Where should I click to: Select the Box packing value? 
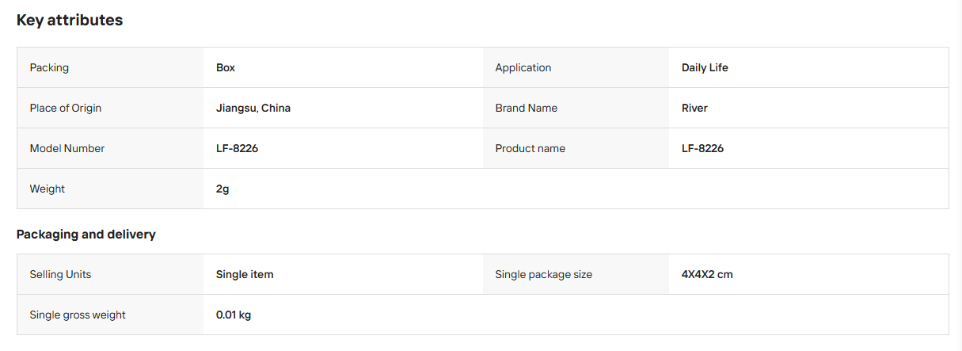(x=226, y=67)
